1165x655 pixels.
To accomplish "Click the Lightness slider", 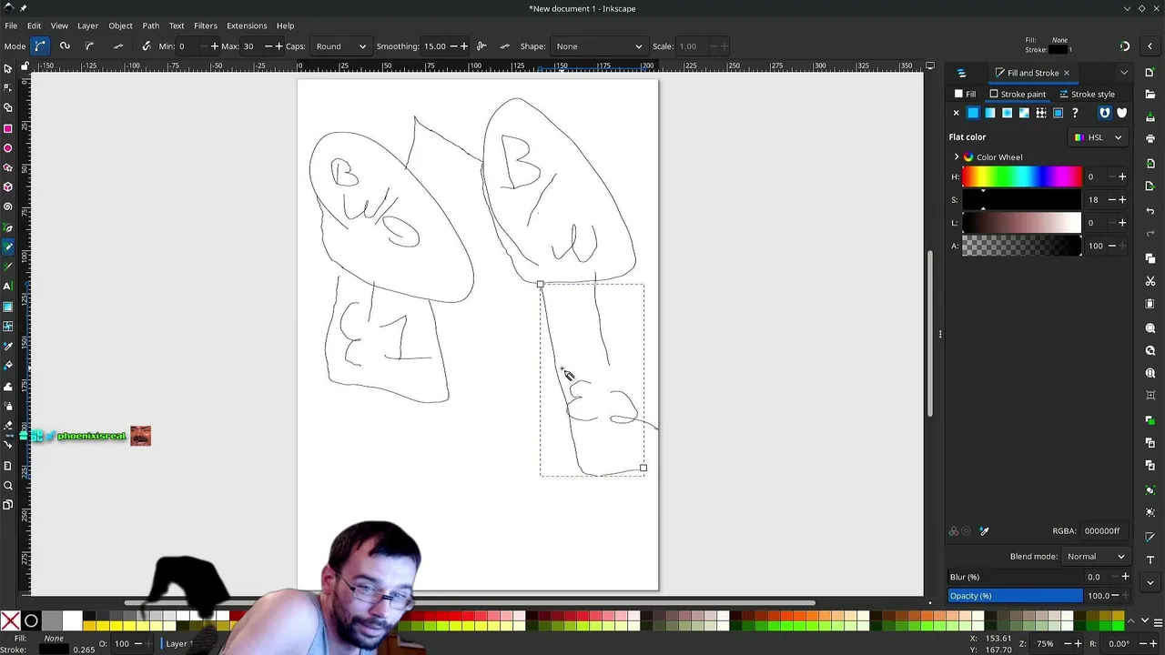I will click(1022, 223).
